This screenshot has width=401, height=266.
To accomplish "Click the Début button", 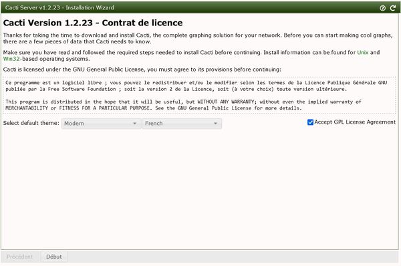I will point(54,257).
